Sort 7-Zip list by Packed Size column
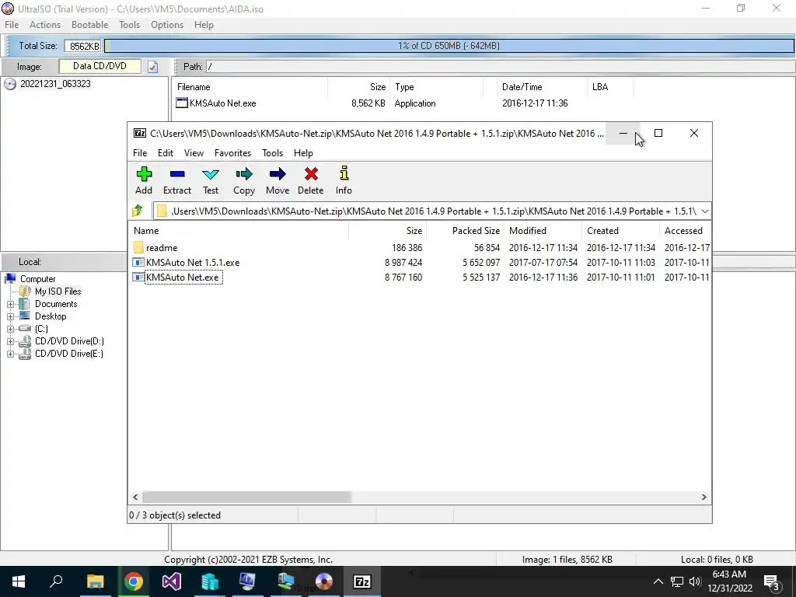 coord(465,230)
